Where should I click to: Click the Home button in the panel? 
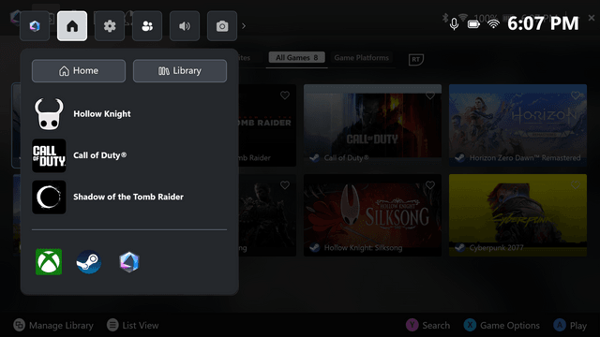pyautogui.click(x=79, y=71)
